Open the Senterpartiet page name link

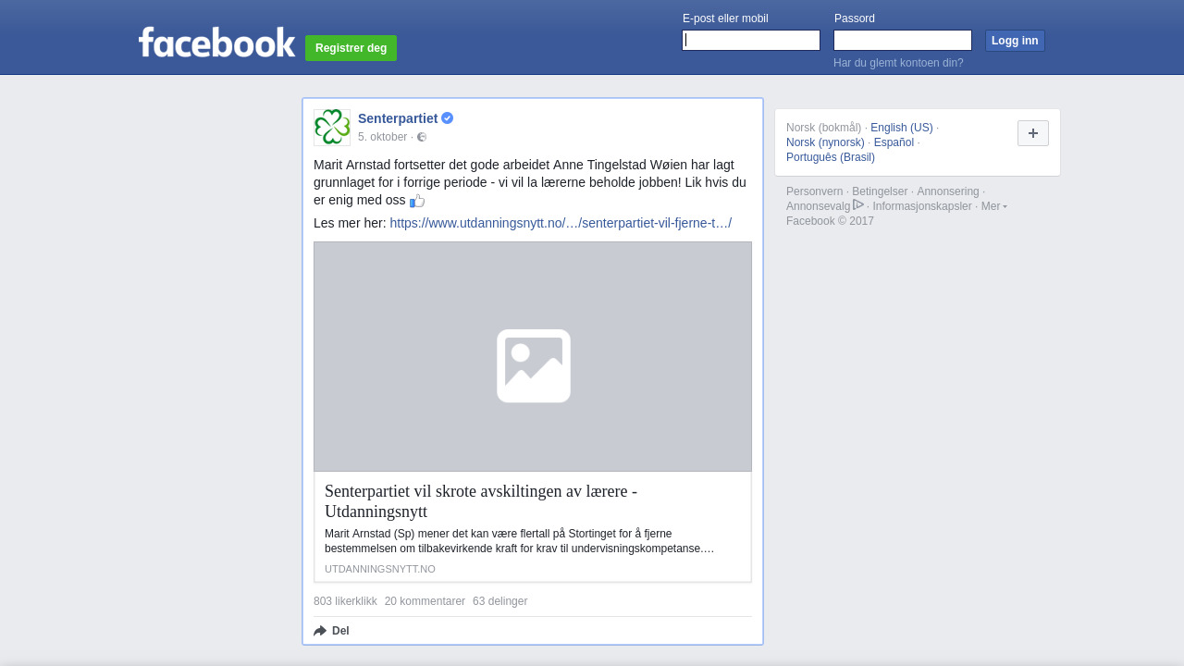tap(398, 118)
